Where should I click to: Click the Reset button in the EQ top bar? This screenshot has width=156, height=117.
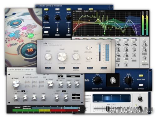coord(91,11)
